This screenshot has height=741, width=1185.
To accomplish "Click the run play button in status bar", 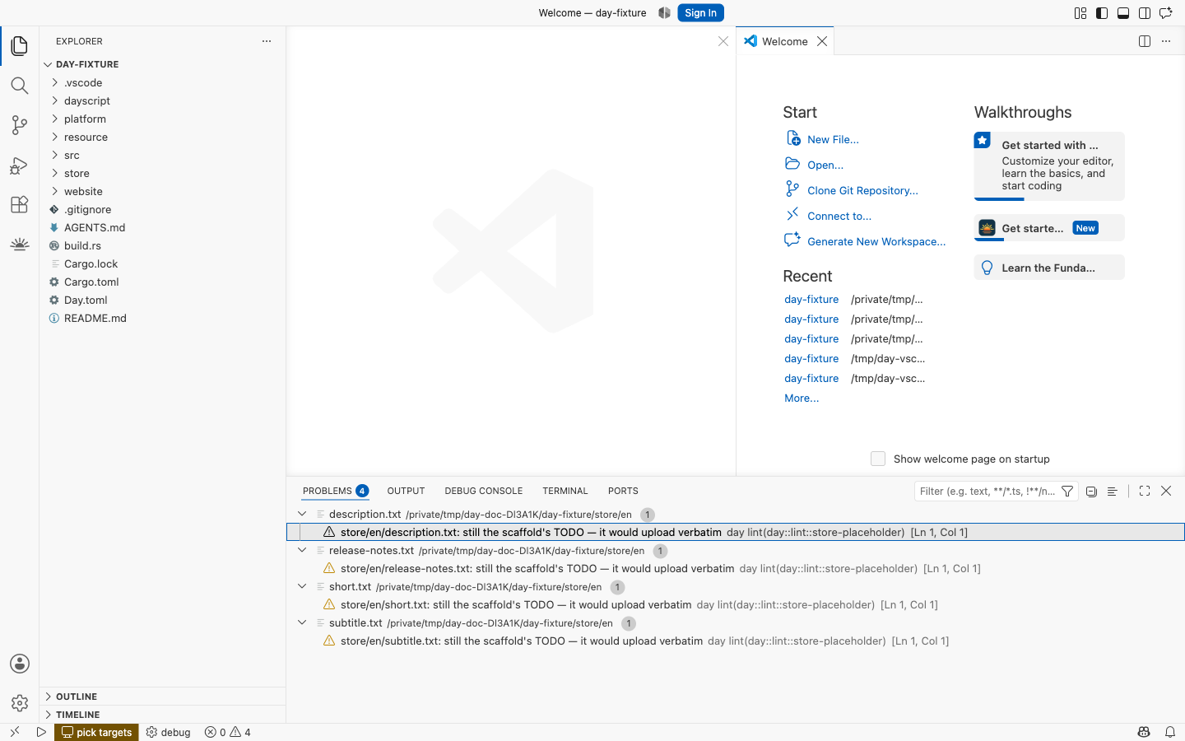I will click(41, 732).
